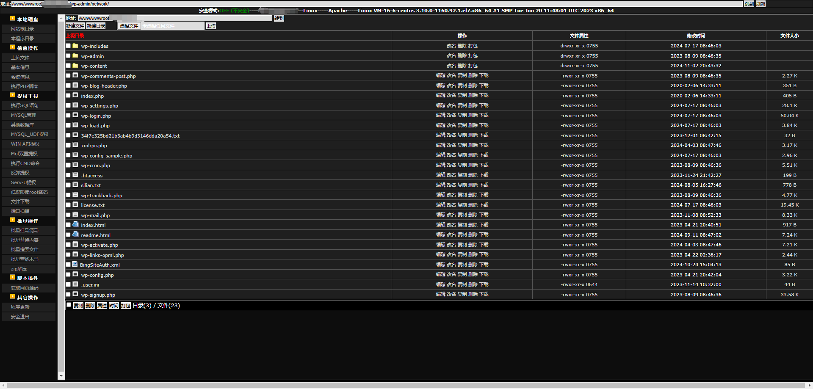
Task: Select the readme.html checkbox
Action: [x=68, y=235]
